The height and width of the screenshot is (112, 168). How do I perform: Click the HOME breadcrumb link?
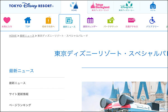pyautogui.click(x=13, y=36)
